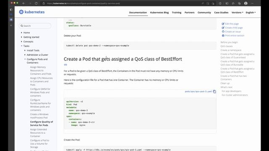Open the English language dropdown

[x=251, y=13]
